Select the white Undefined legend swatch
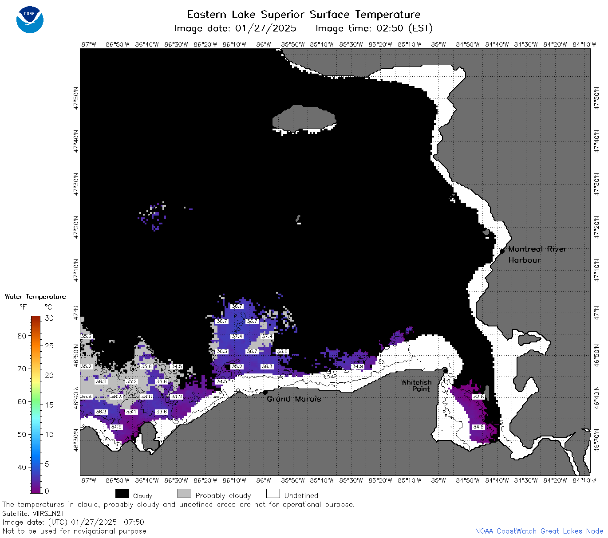608x538 pixels. coord(273,494)
